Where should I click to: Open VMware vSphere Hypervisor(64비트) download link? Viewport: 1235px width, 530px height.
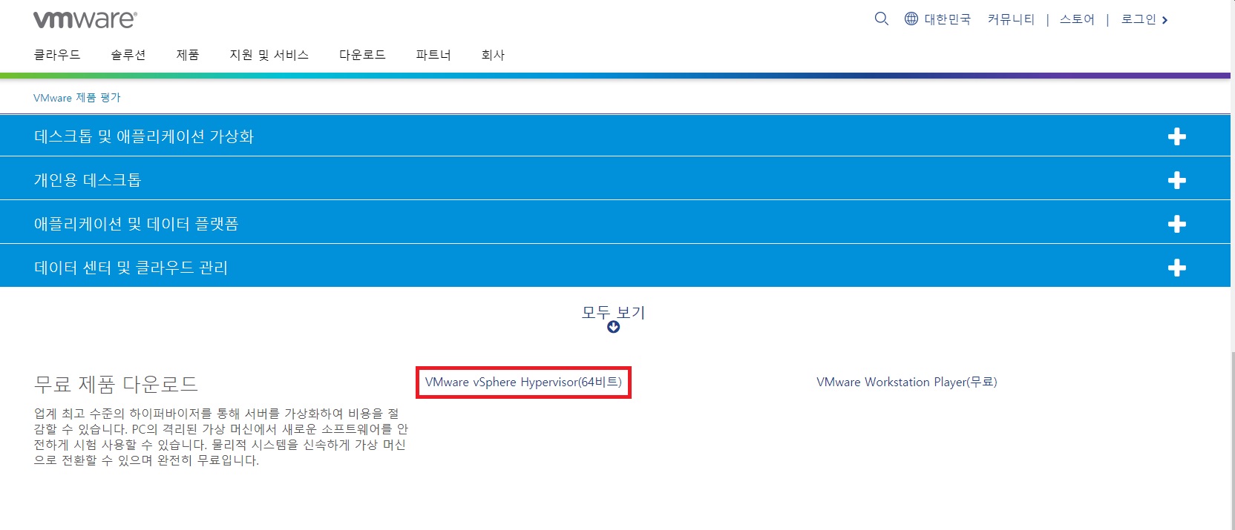[x=523, y=382]
